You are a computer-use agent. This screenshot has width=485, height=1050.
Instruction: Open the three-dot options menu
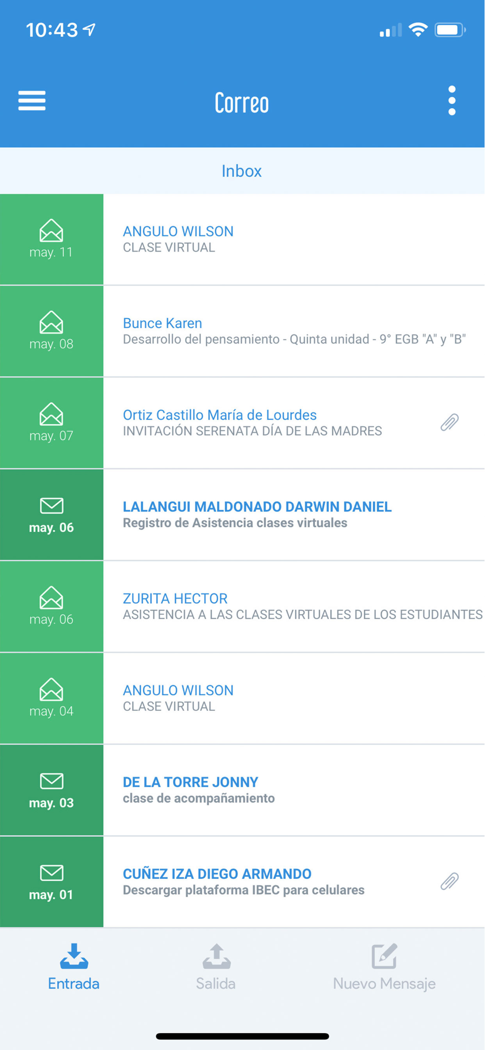click(452, 101)
